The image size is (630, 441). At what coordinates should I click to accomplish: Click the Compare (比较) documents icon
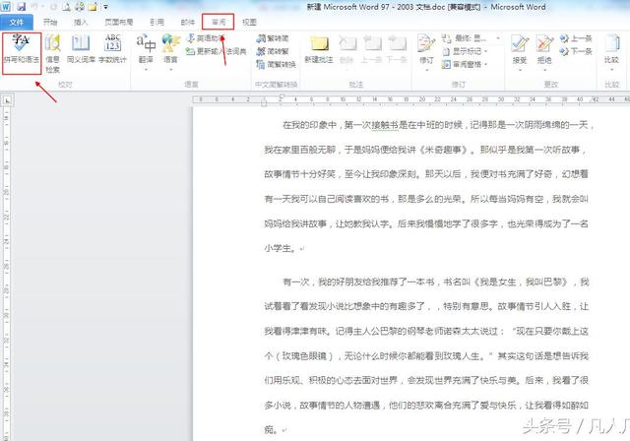click(x=611, y=44)
